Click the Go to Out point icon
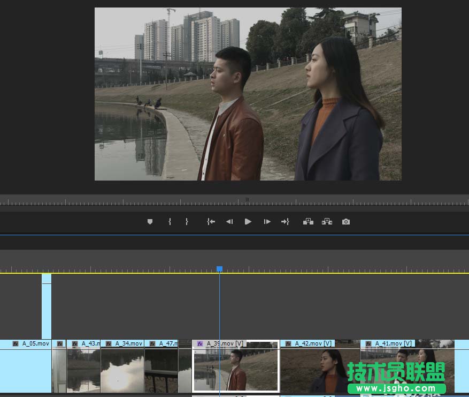Viewport: 469px width, 397px height. click(285, 221)
